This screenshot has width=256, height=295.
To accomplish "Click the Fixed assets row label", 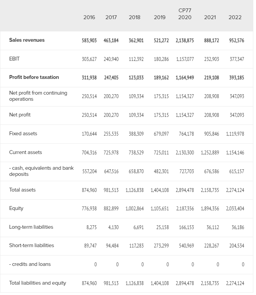I will coord(23,133).
